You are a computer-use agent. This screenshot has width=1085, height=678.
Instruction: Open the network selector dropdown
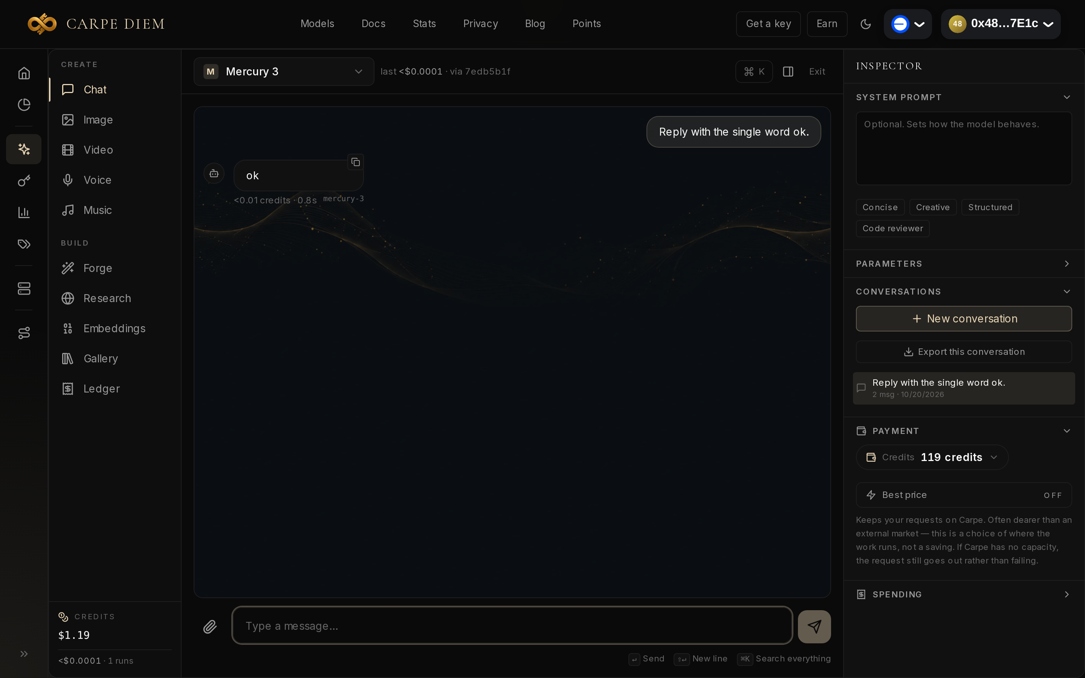click(x=908, y=24)
